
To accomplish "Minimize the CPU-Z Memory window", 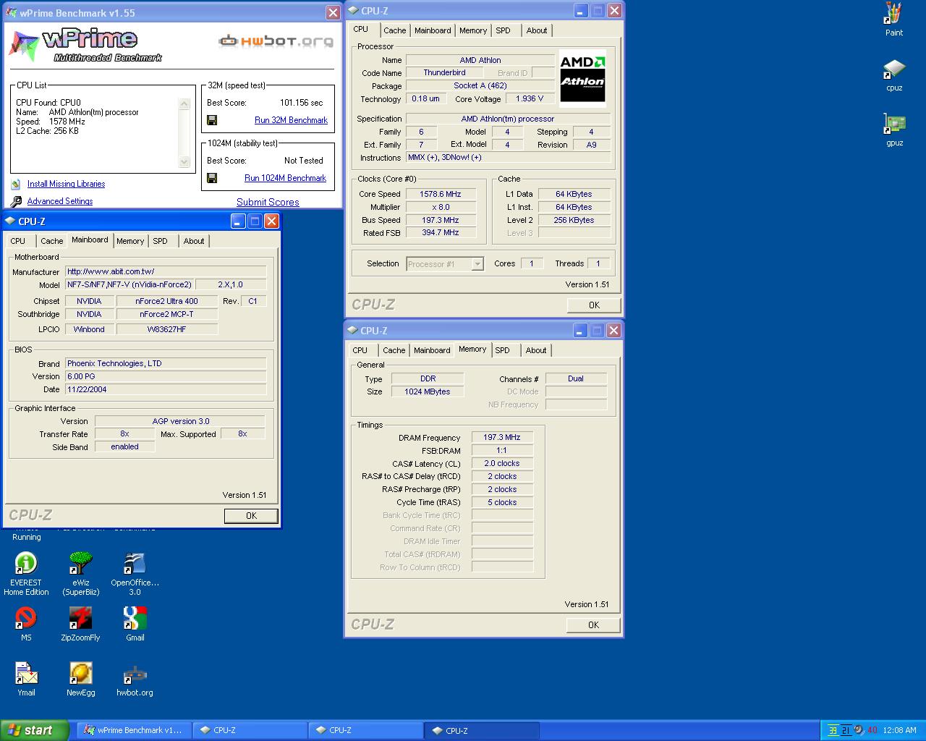I will 581,330.
